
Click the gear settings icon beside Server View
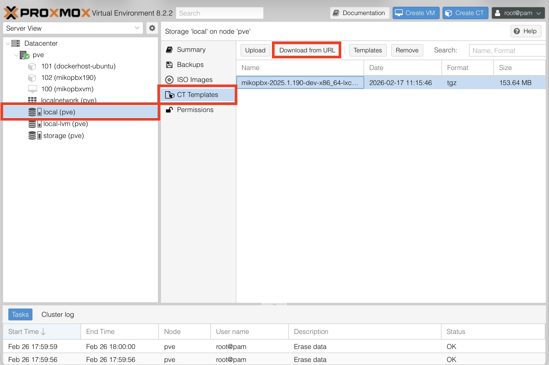(x=152, y=28)
